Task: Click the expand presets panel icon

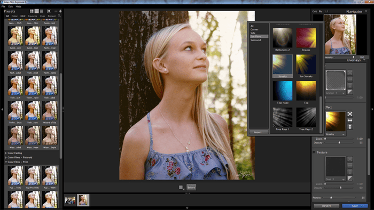Action: pos(49,11)
